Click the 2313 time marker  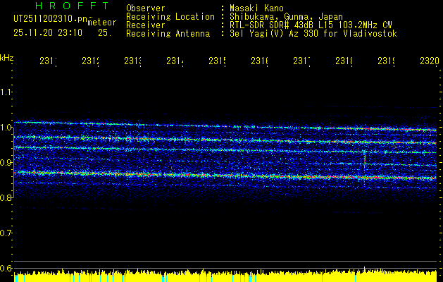click(x=133, y=61)
